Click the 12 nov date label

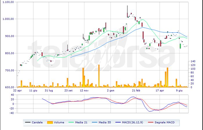point(84,91)
